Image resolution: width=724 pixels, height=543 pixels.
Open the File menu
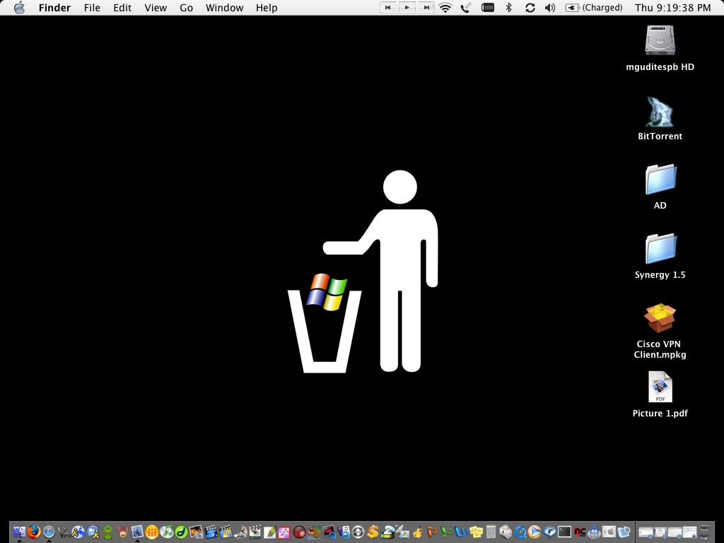[x=92, y=8]
